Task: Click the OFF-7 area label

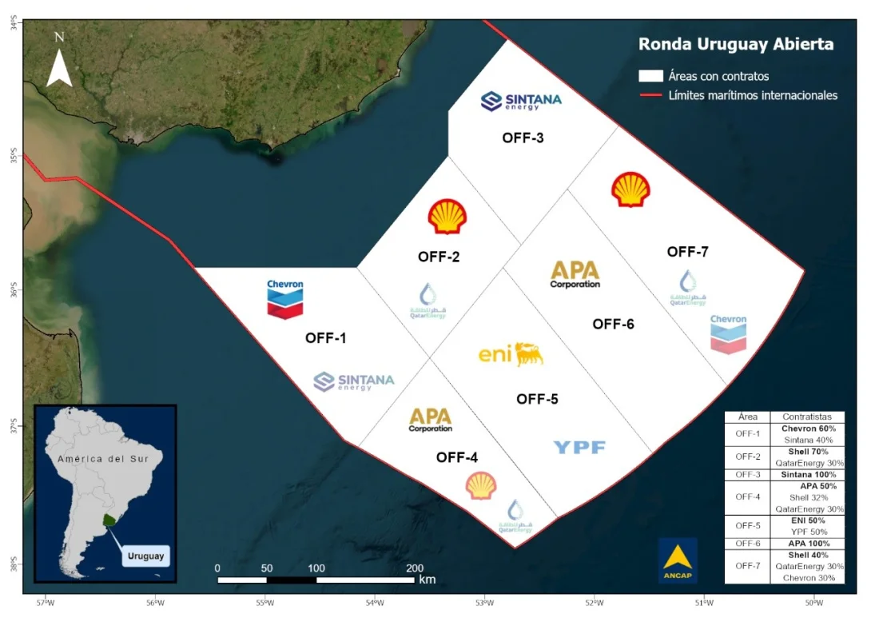Action: tap(688, 252)
